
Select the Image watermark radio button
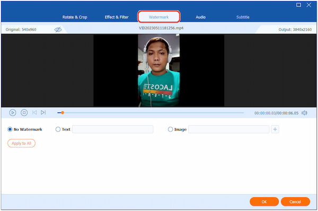pos(170,129)
